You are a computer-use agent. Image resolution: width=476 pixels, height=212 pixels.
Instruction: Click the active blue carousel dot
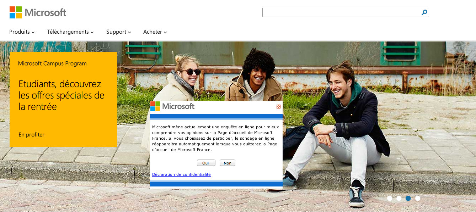point(408,198)
